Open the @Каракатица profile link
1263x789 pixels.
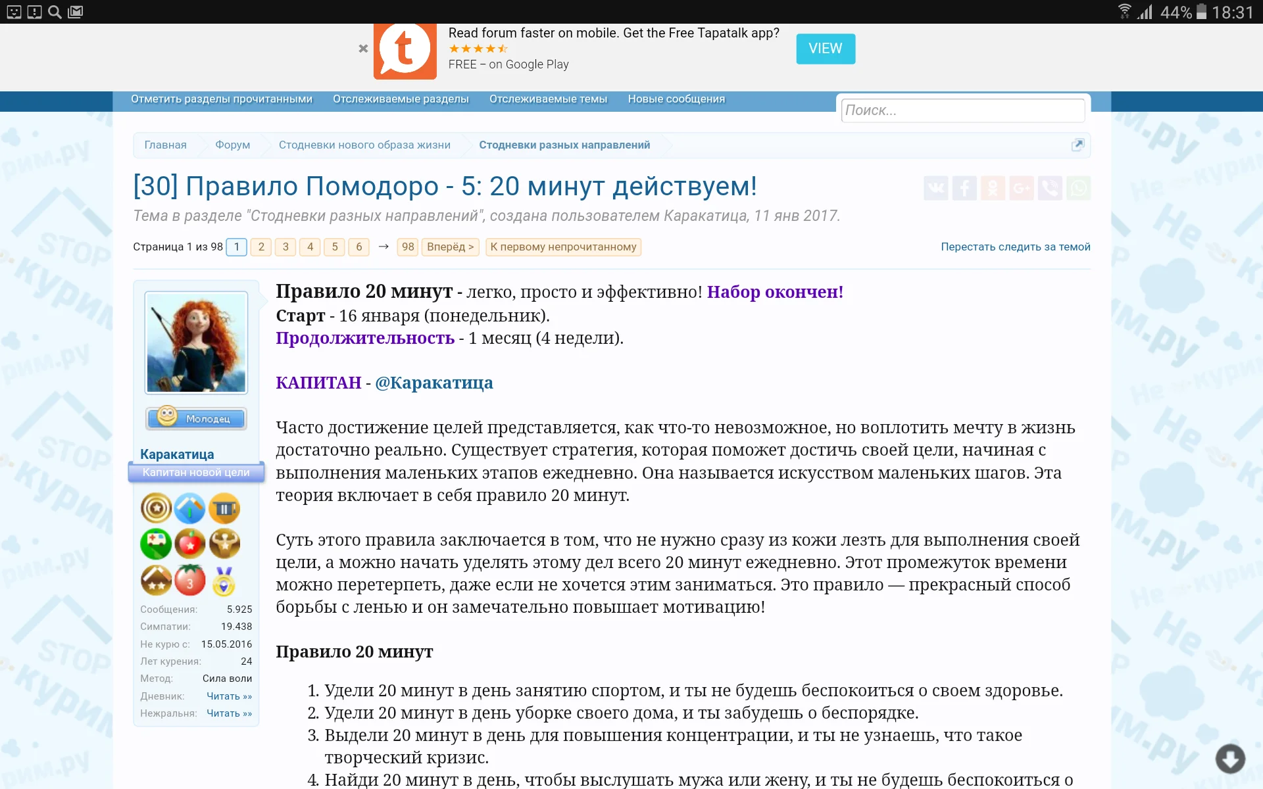(x=434, y=382)
